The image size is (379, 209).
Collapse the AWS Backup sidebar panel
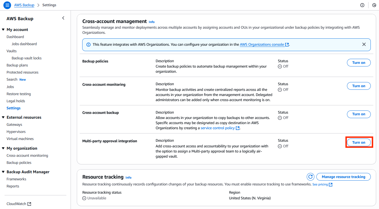[x=63, y=18]
